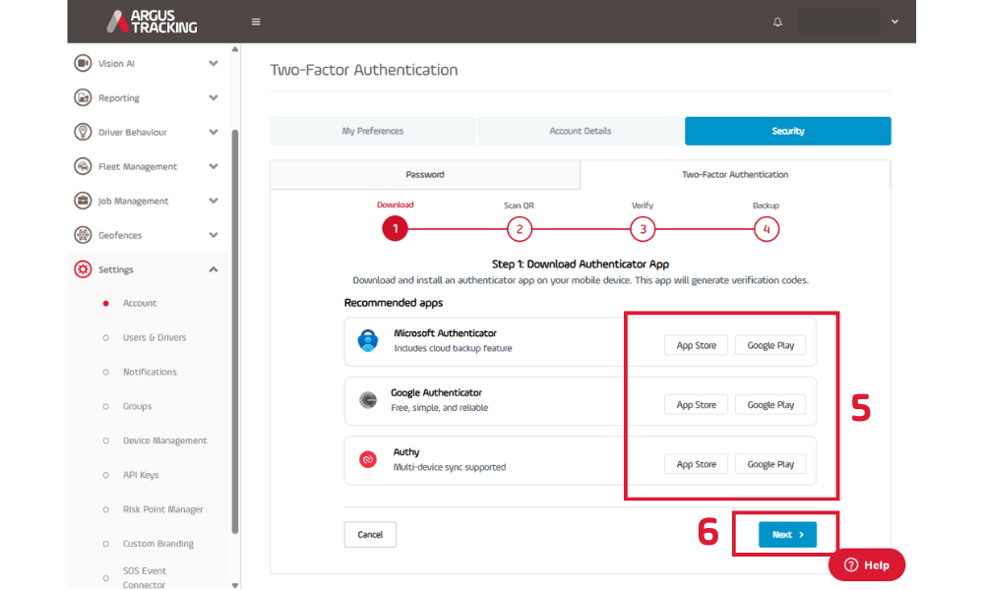Click the Authy app icon

click(x=368, y=459)
